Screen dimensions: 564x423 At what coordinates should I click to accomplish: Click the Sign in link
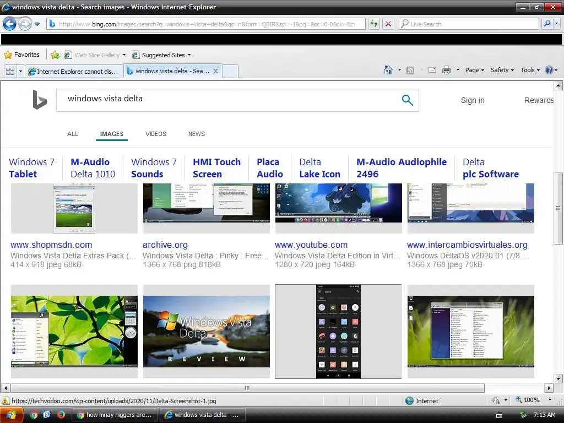pos(473,100)
